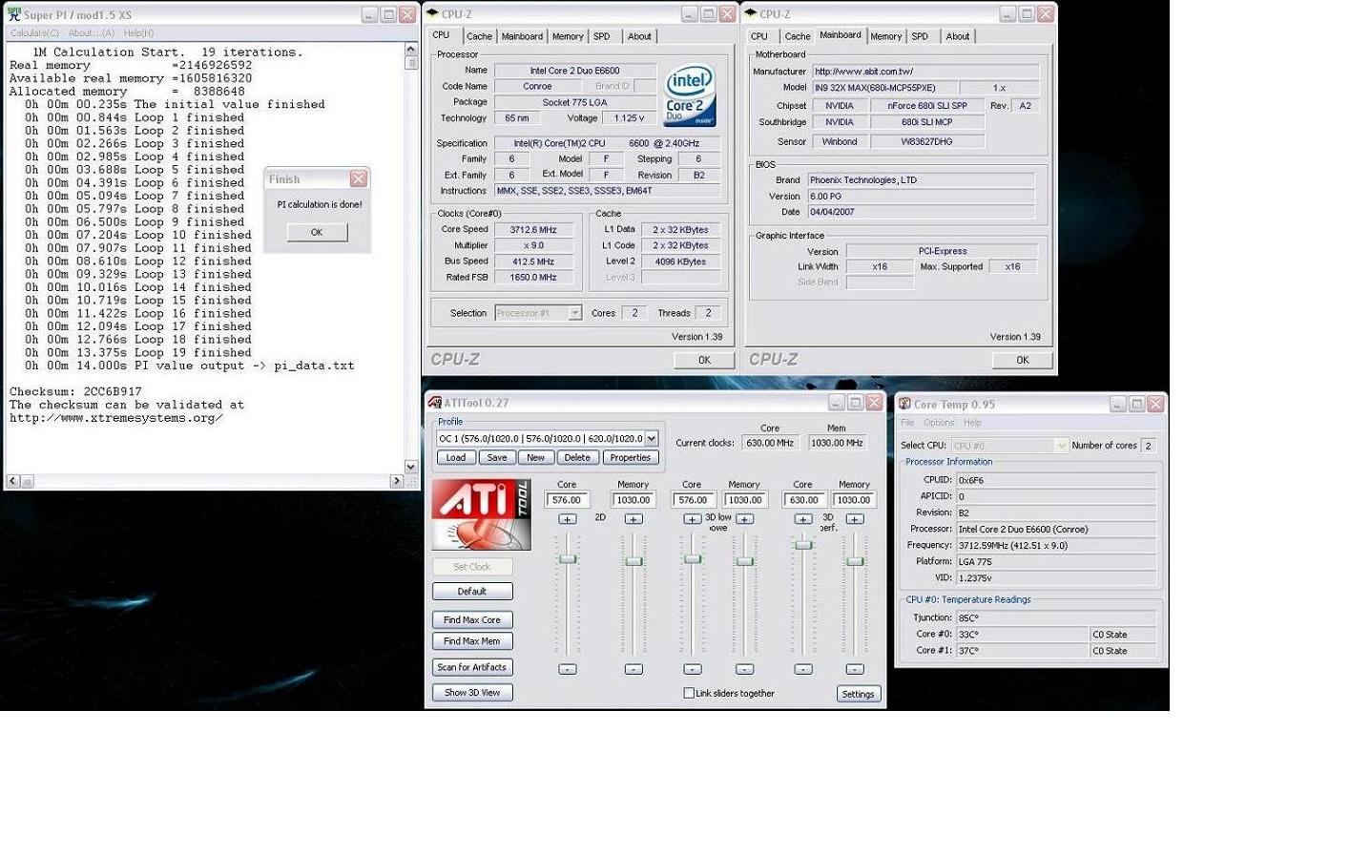
Task: Decrease 3D perf Memory with minus button
Action: point(855,669)
